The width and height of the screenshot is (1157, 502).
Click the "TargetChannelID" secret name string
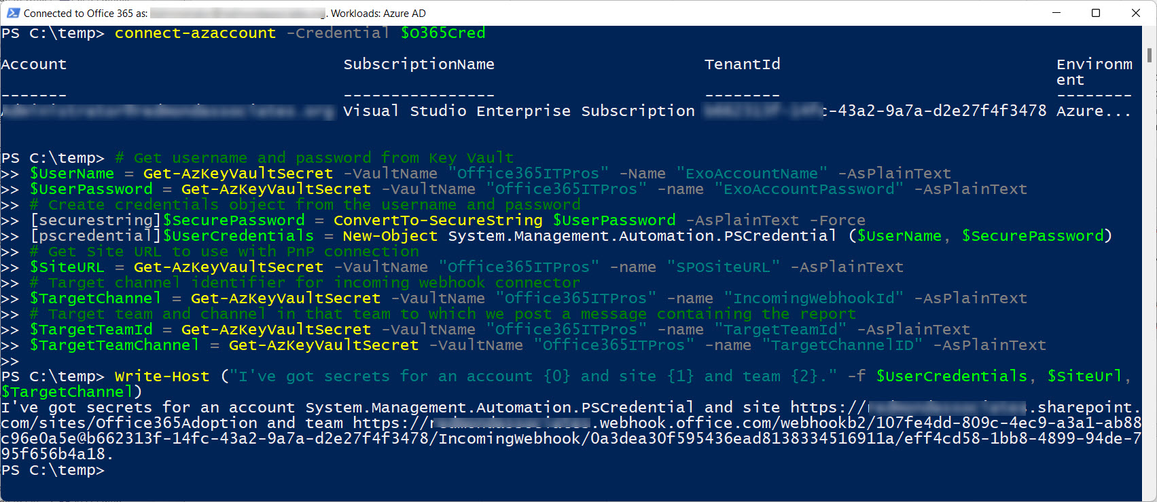coord(842,345)
